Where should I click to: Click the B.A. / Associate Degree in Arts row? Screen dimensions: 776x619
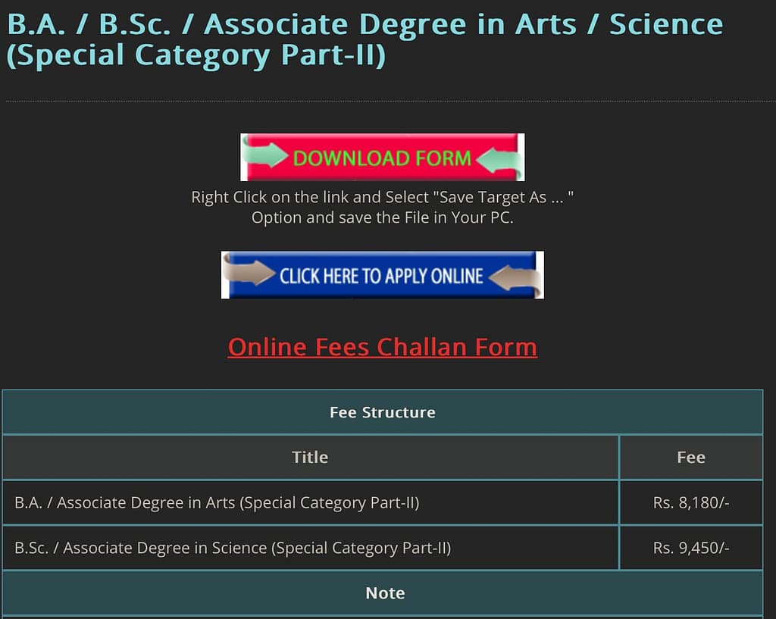click(x=217, y=502)
